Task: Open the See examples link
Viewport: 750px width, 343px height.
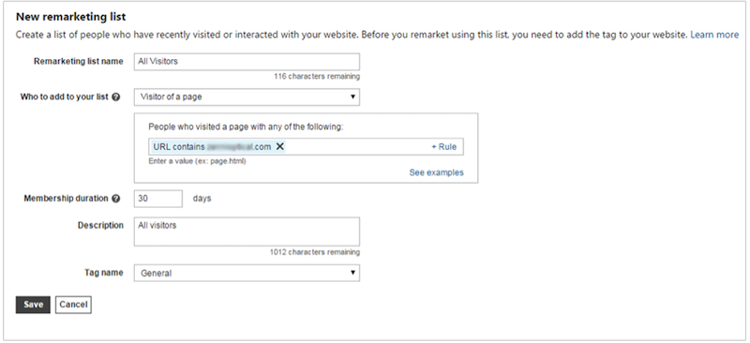Action: (436, 172)
